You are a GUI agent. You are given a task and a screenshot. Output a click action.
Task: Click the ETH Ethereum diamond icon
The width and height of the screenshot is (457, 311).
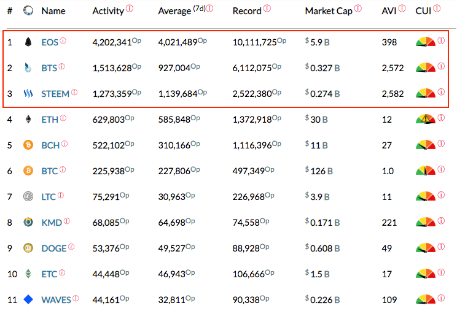(28, 119)
